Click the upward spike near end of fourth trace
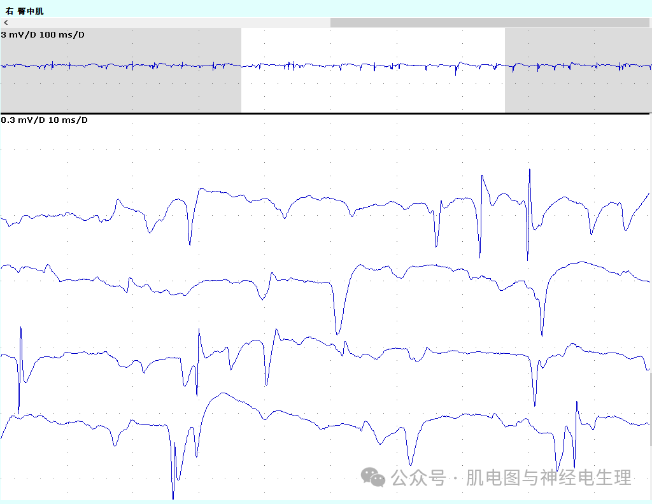652x504 pixels. 577,404
